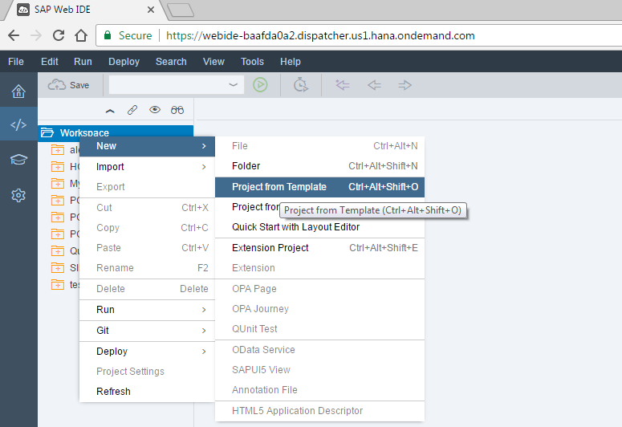Open Preferences gear icon in sidebar
622x427 pixels.
[x=18, y=195]
